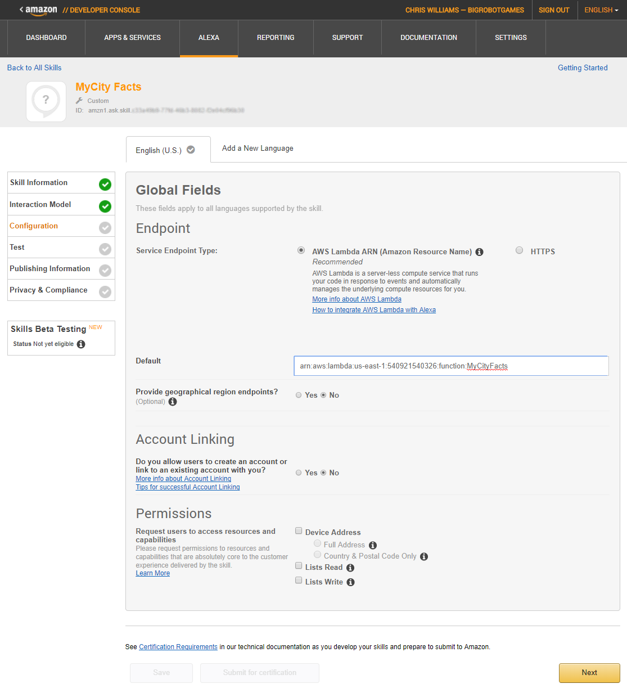Enable the Lists Read permission checkbox
The image size is (627, 688).
(299, 565)
